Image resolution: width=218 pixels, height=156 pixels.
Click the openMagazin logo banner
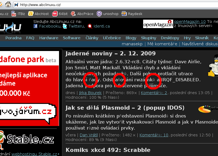pyautogui.click(x=158, y=24)
